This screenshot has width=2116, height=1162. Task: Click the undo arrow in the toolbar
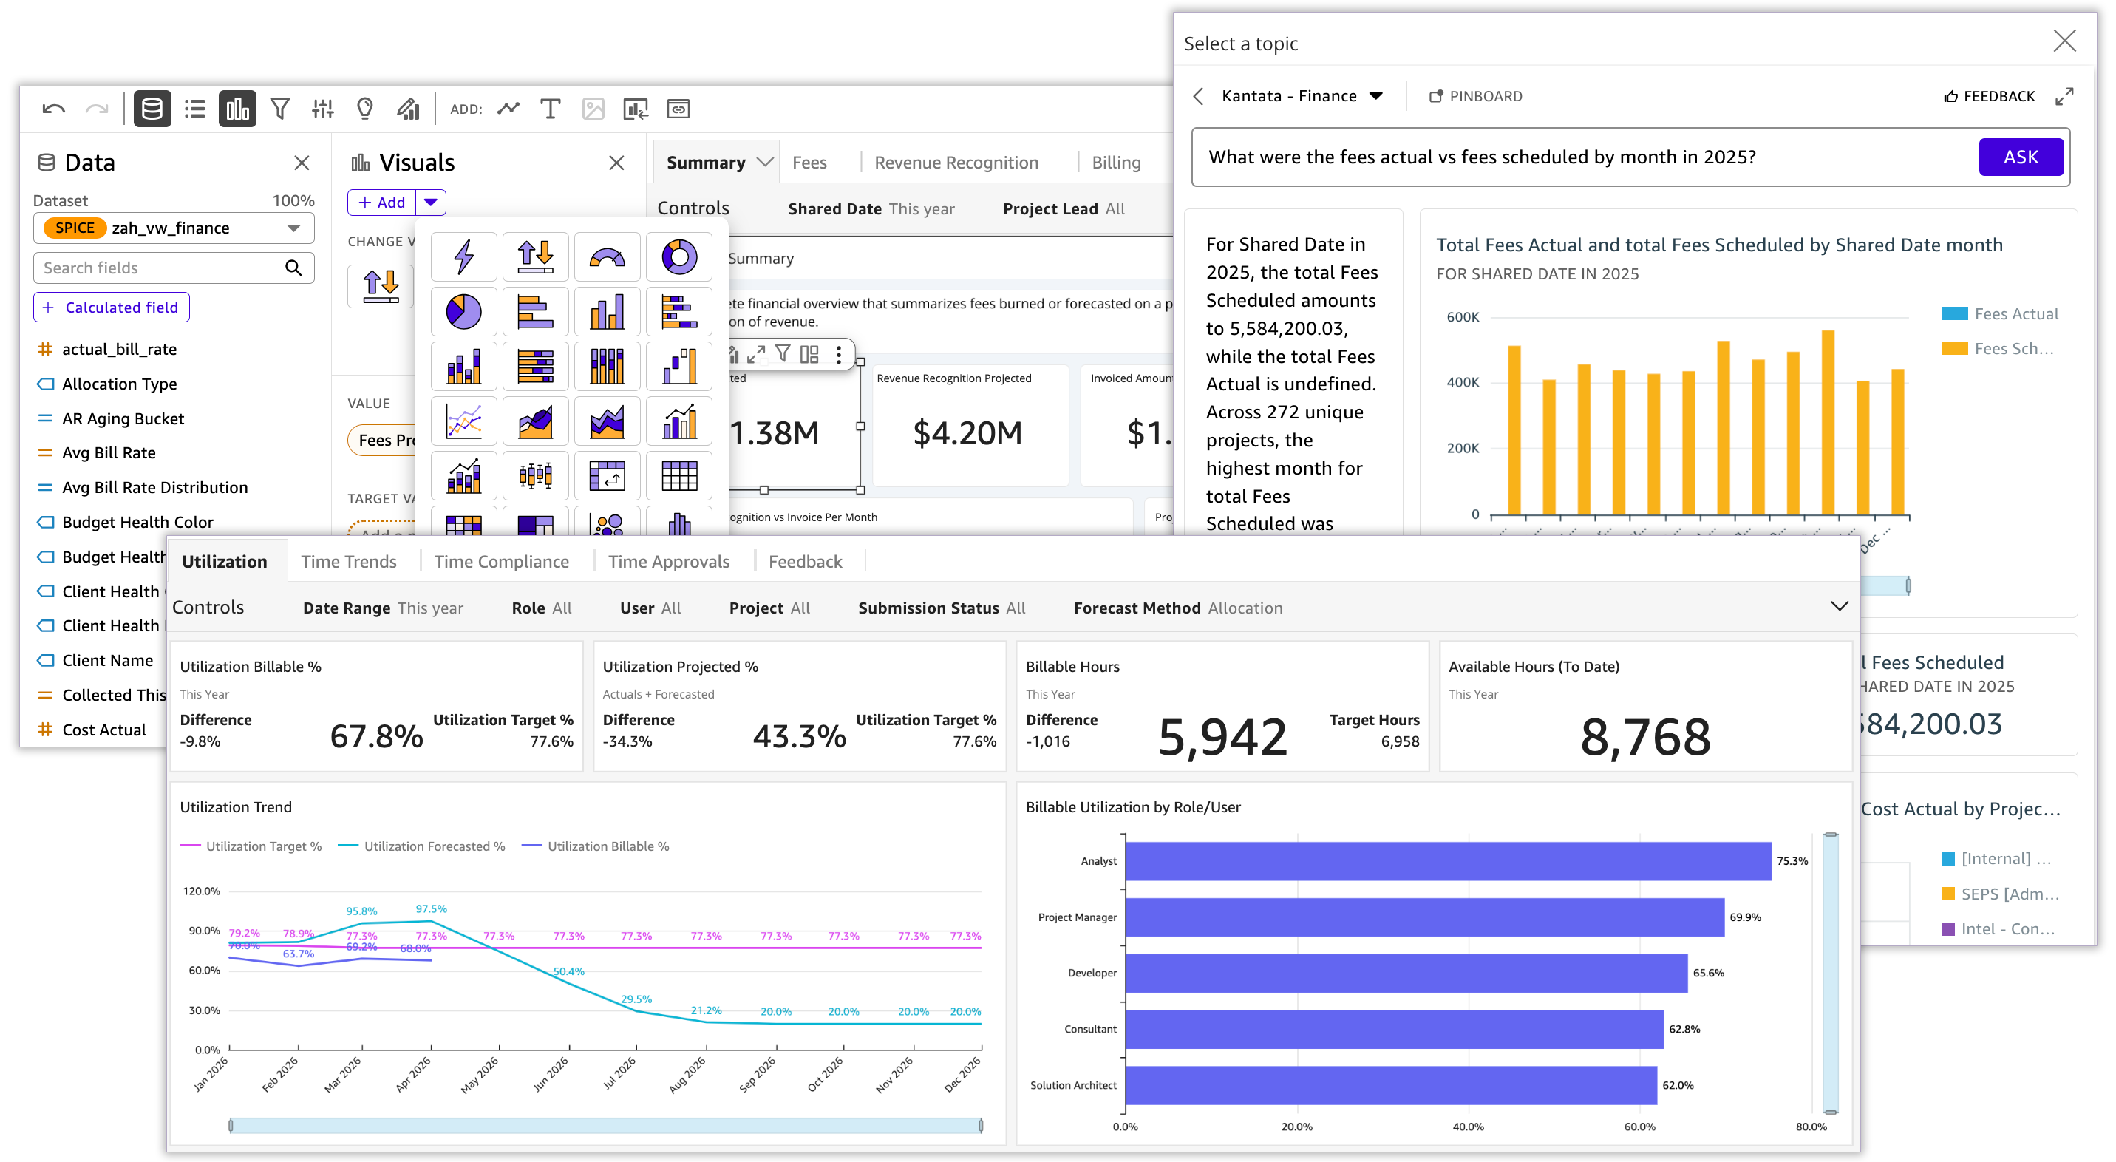pyautogui.click(x=53, y=109)
